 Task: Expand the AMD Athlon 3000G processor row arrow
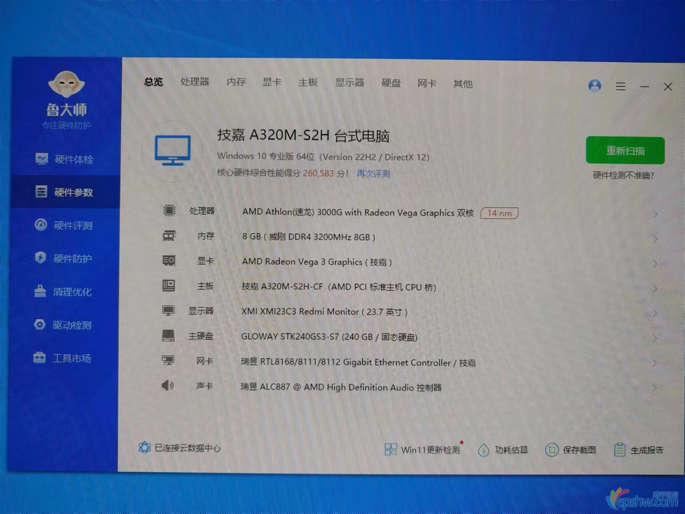point(655,214)
